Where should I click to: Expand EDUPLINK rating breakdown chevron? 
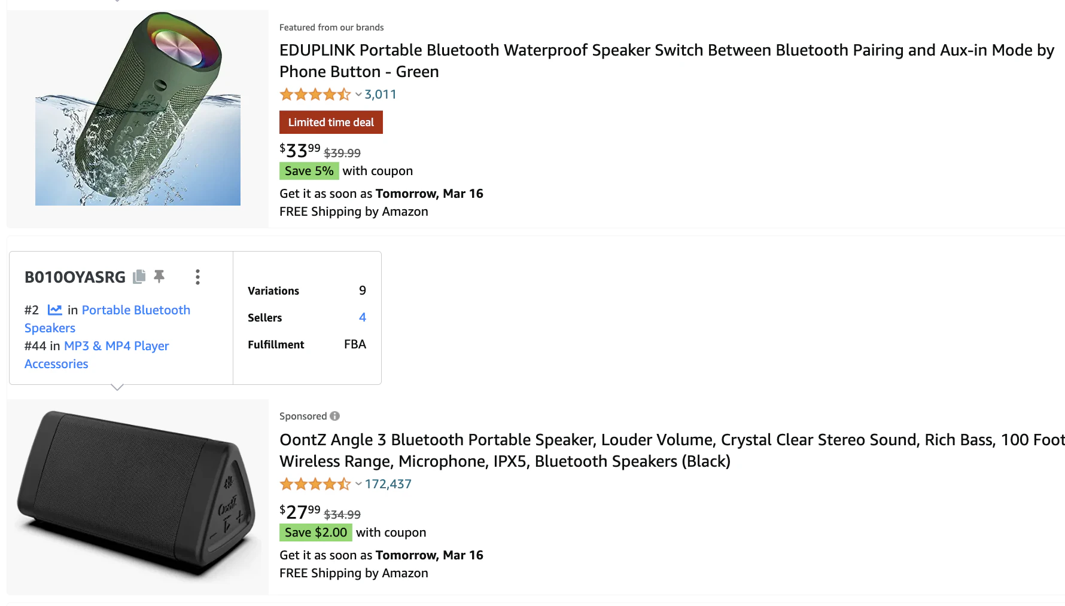pyautogui.click(x=358, y=94)
